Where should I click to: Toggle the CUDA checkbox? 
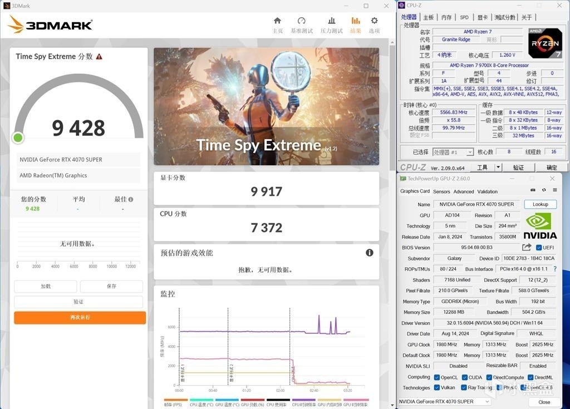[x=465, y=377]
